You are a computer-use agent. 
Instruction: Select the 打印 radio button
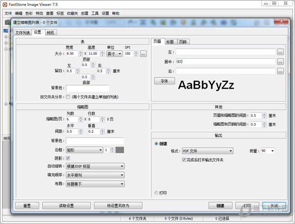click(x=156, y=192)
